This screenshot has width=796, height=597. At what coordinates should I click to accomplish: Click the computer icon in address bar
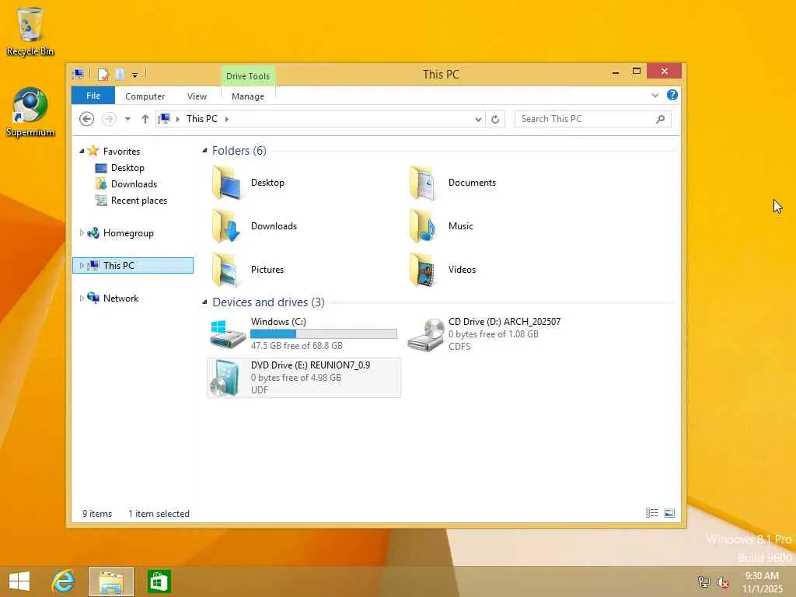[164, 119]
